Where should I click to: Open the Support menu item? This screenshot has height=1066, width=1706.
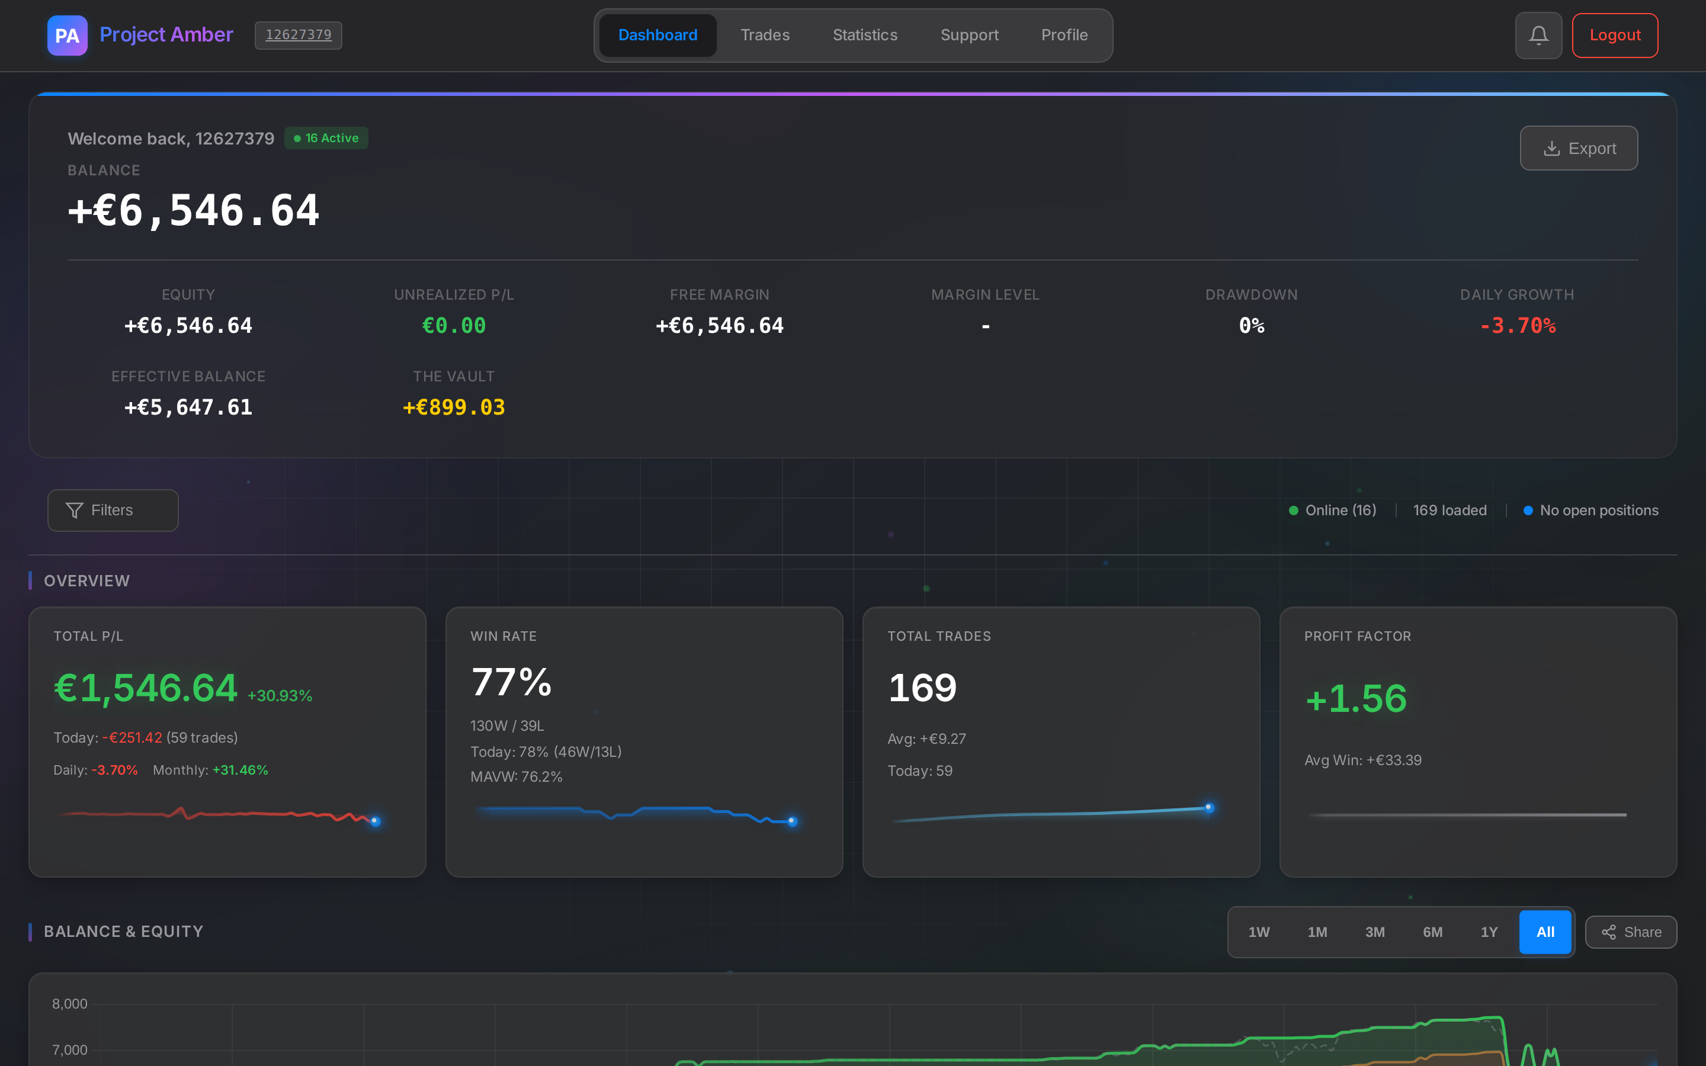969,34
